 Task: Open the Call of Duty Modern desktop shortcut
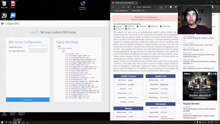pyautogui.click(x=22, y=114)
